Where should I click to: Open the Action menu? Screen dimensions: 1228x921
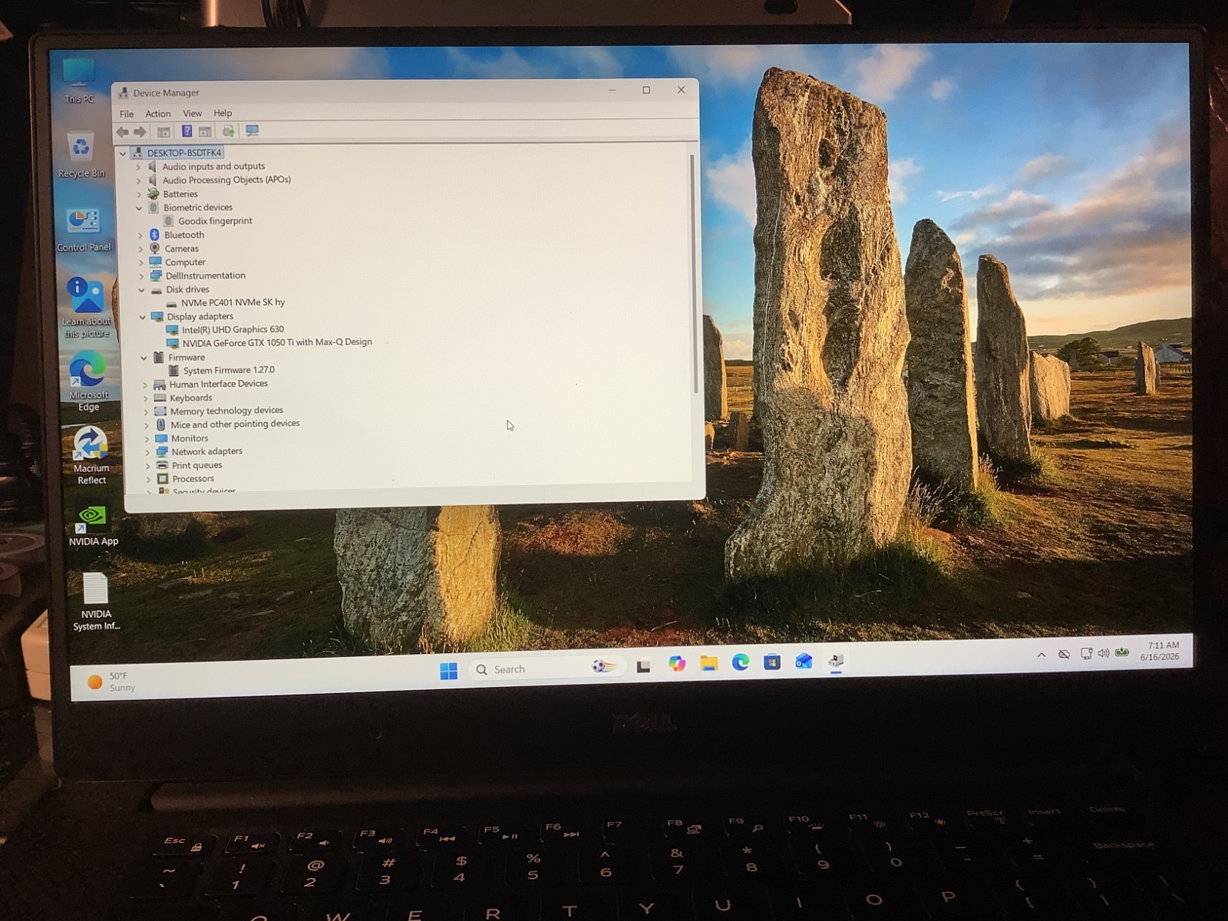pos(158,114)
